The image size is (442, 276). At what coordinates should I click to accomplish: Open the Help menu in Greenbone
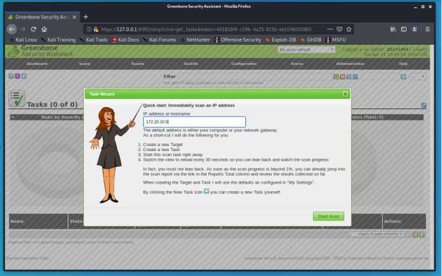(403, 64)
